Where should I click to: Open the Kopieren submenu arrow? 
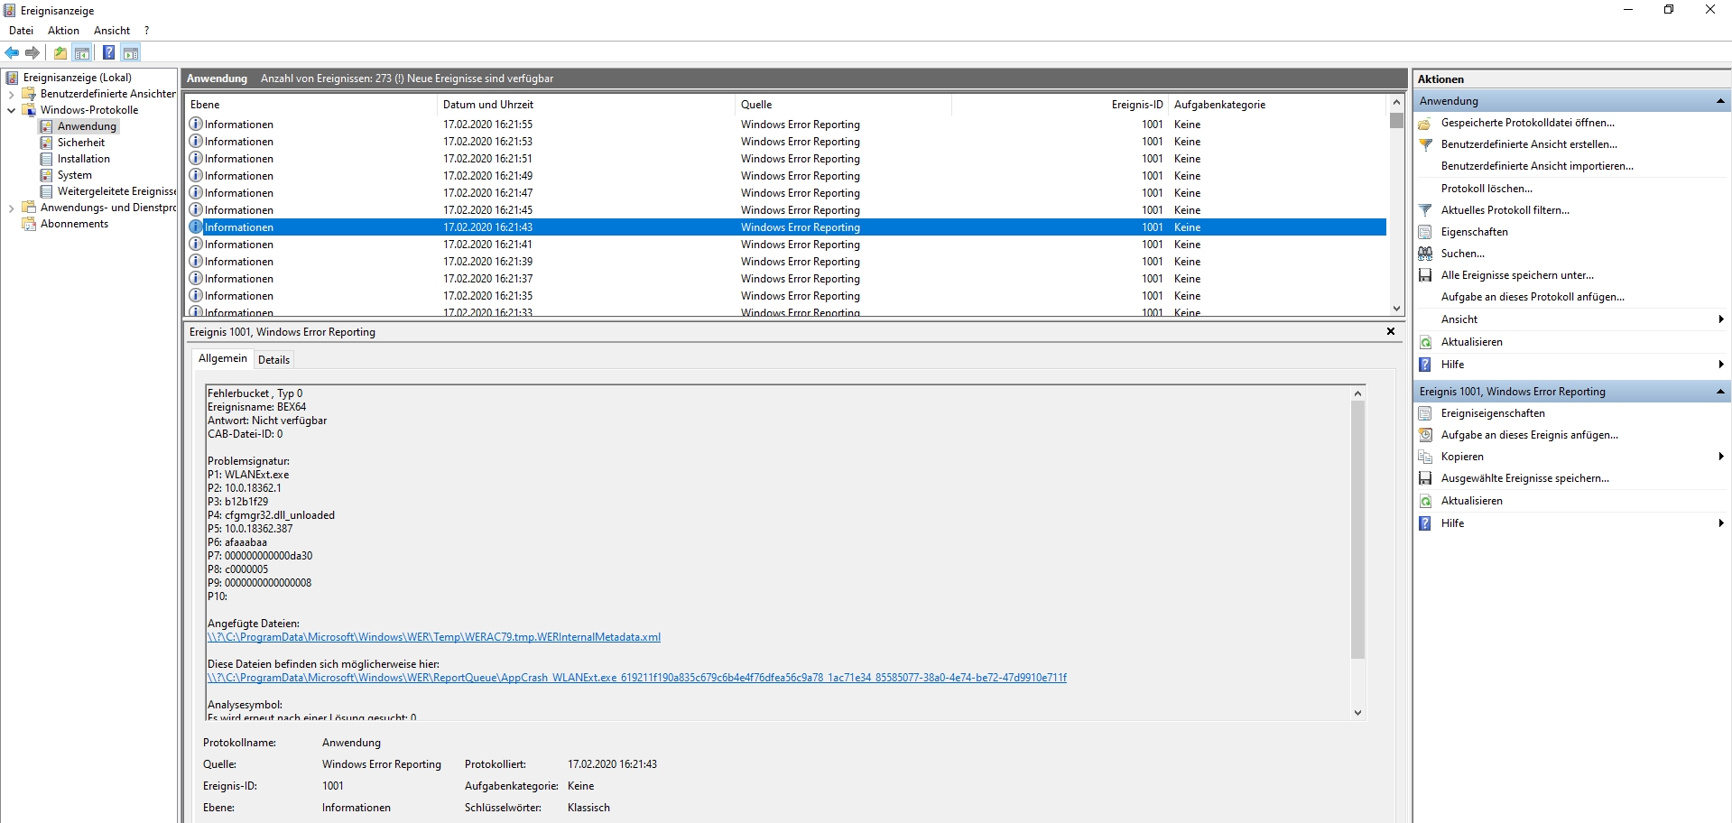1721,457
